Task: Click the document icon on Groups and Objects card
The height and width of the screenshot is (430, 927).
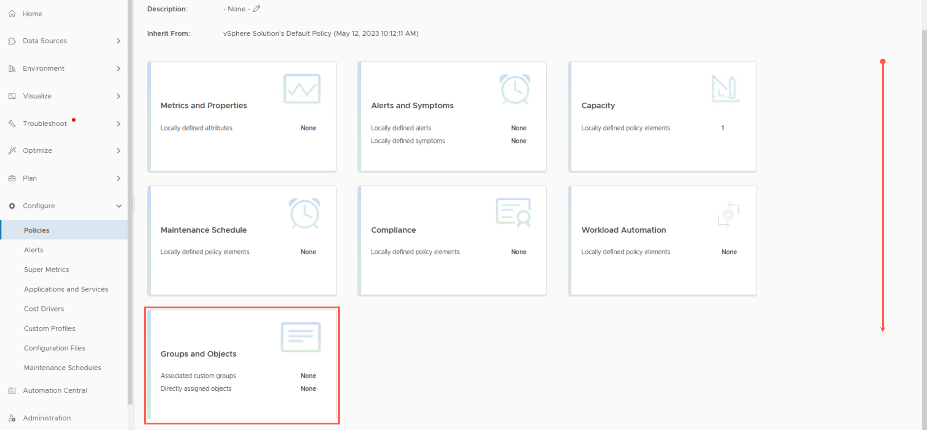Action: point(301,337)
